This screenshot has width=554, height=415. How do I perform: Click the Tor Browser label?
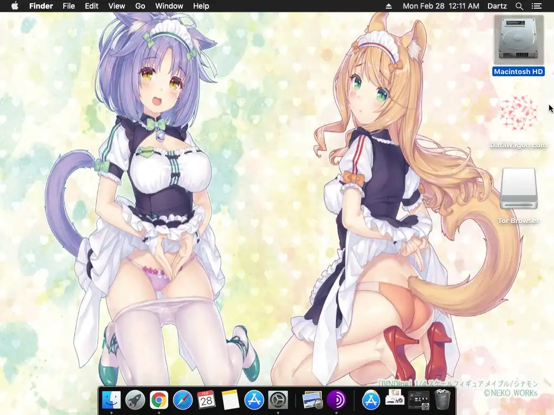point(518,221)
